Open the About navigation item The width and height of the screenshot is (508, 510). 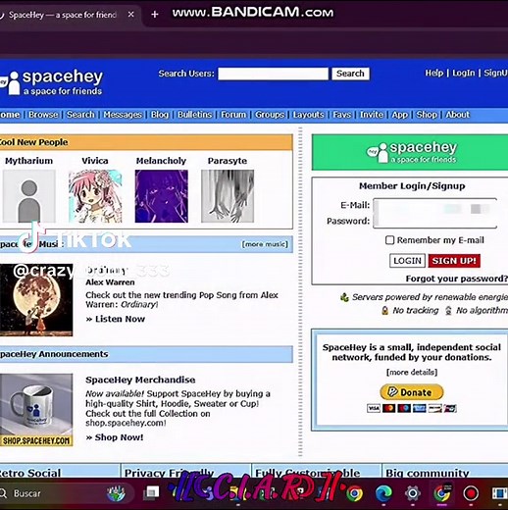[458, 115]
